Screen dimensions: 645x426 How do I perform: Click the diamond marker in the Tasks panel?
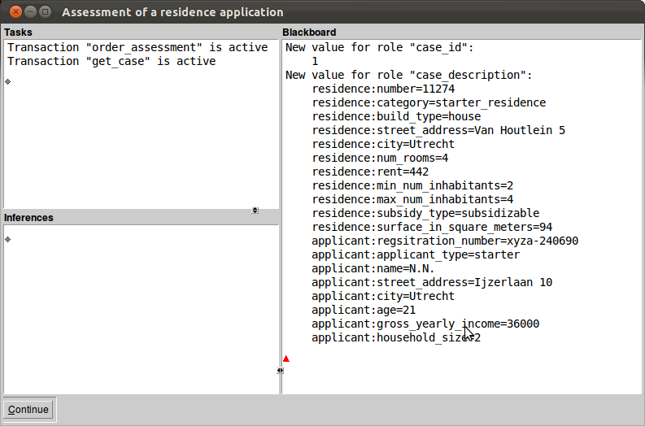8,81
